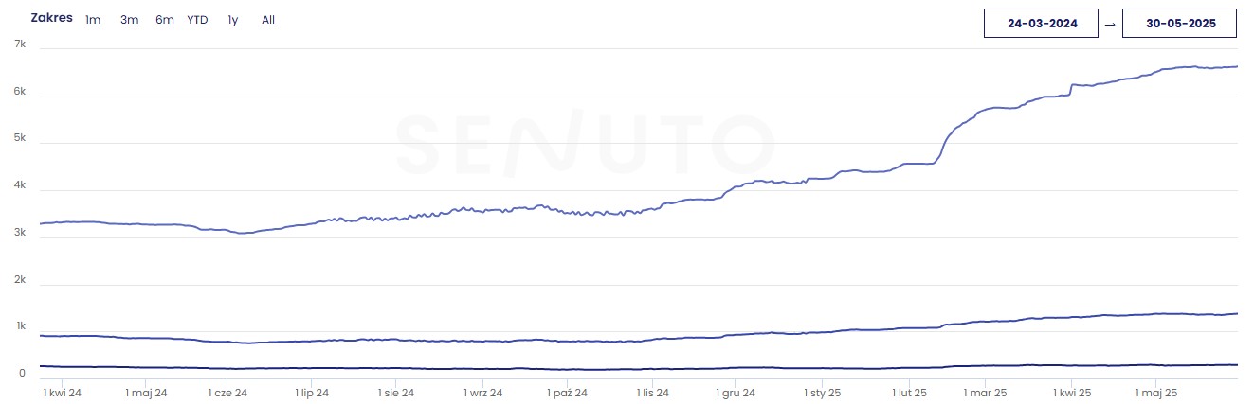
Task: Click the 3k y-axis label
Action: (20, 233)
